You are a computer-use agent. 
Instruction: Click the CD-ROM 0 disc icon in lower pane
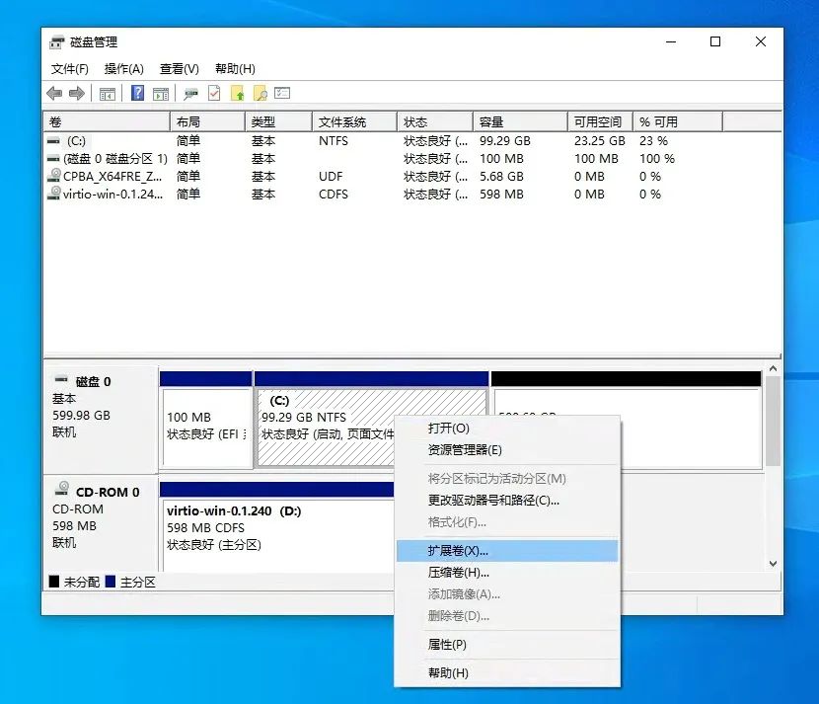pyautogui.click(x=61, y=489)
